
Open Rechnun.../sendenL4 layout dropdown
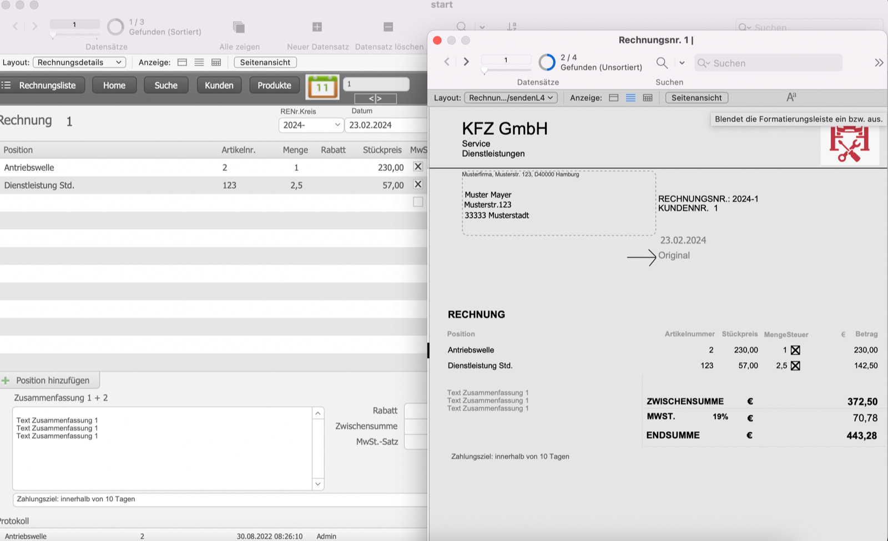511,98
